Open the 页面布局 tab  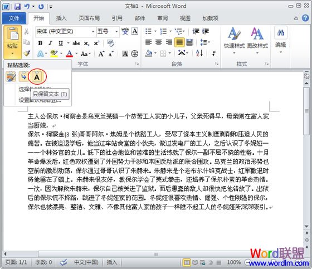89,18
